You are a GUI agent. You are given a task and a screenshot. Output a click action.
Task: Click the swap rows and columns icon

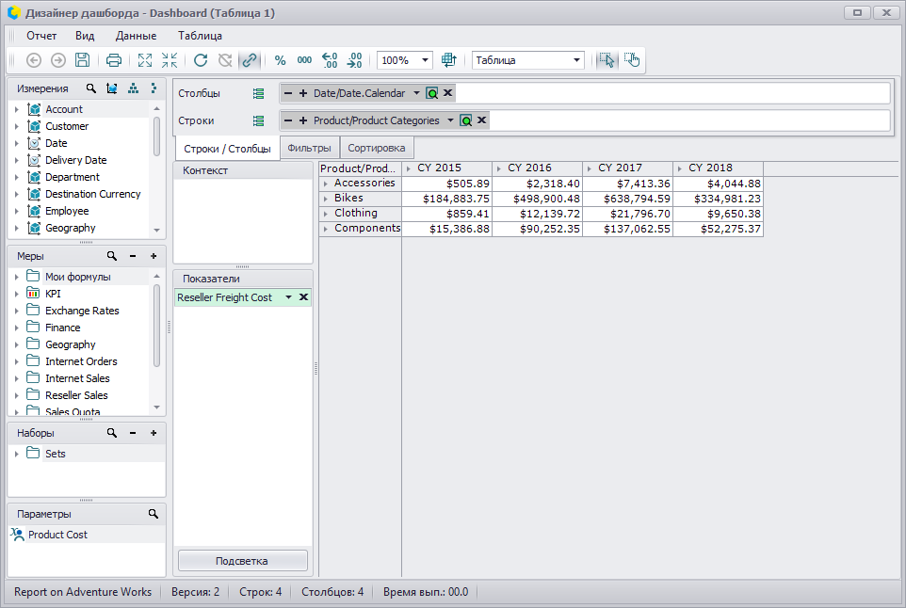click(x=449, y=60)
